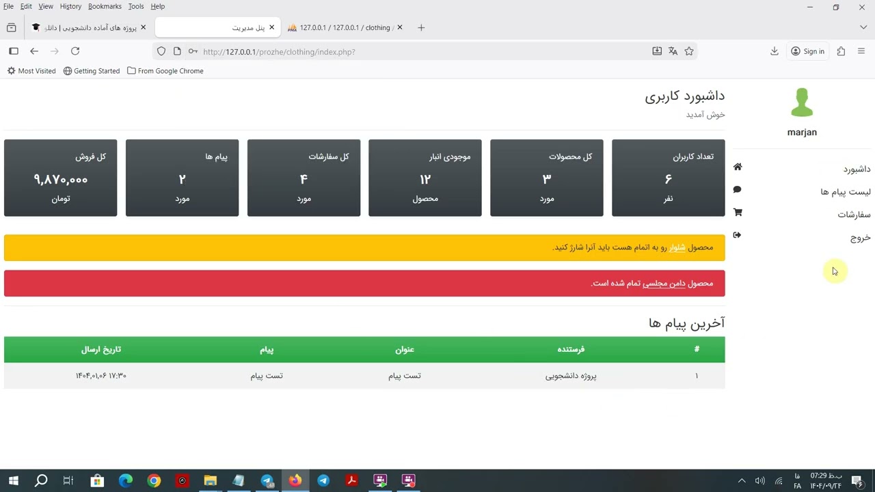Click the volume speaker icon in system tray
Viewport: 875px width, 492px height.
click(759, 481)
